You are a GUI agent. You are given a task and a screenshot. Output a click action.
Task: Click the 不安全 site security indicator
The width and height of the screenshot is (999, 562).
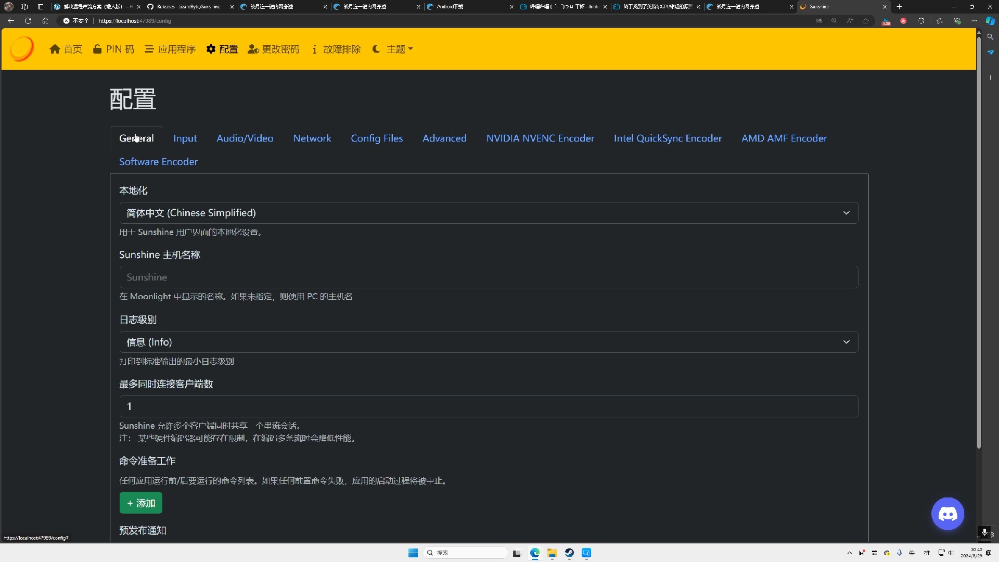tap(76, 21)
